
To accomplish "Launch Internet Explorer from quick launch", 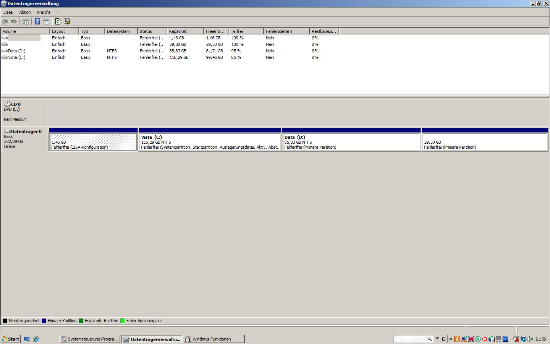I will click(36, 339).
